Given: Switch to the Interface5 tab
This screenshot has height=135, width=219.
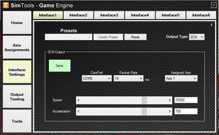Looking at the screenshot, I should [170, 15].
